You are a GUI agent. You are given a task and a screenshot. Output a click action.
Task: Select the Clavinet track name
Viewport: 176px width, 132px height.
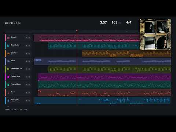point(14,53)
